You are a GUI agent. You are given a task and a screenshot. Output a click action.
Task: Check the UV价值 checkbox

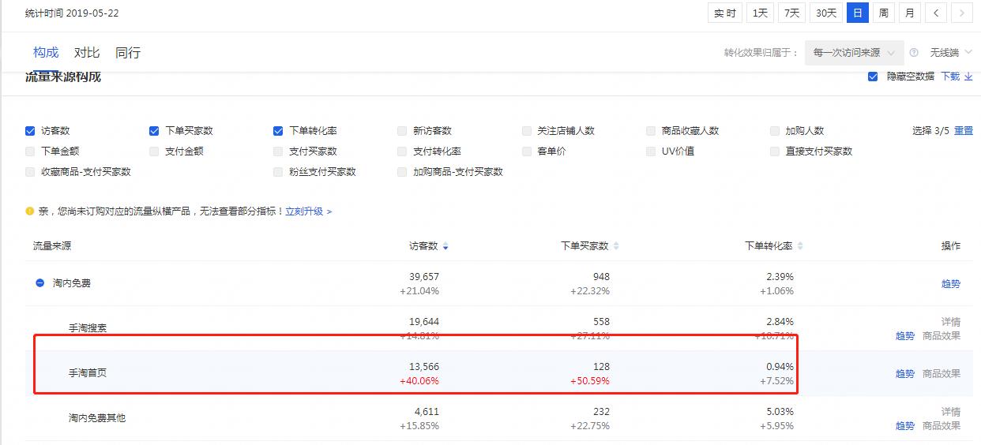click(x=651, y=151)
